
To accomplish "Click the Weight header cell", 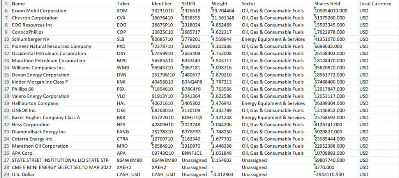I will coord(226,4).
